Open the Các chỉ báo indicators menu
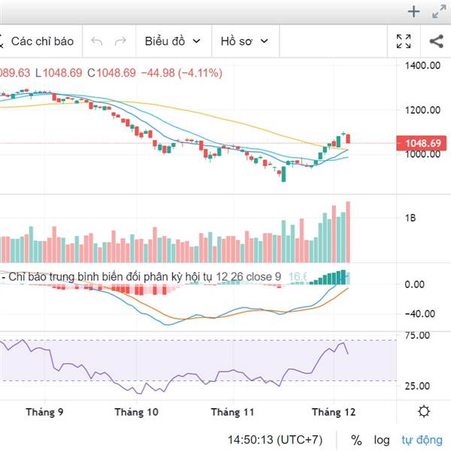This screenshot has width=451, height=451. pos(42,41)
